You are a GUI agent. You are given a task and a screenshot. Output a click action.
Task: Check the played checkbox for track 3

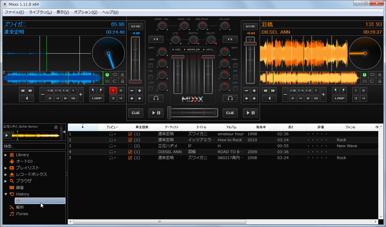(x=130, y=146)
